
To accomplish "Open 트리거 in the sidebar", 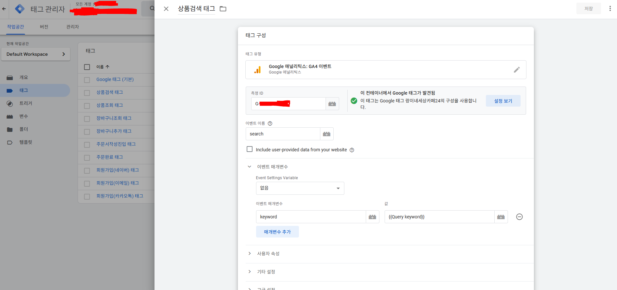I will click(35, 103).
